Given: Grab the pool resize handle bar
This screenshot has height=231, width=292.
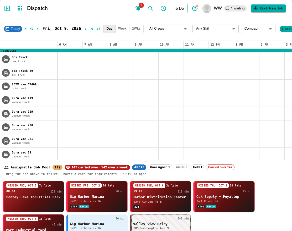Looking at the screenshot, I should tap(146, 162).
